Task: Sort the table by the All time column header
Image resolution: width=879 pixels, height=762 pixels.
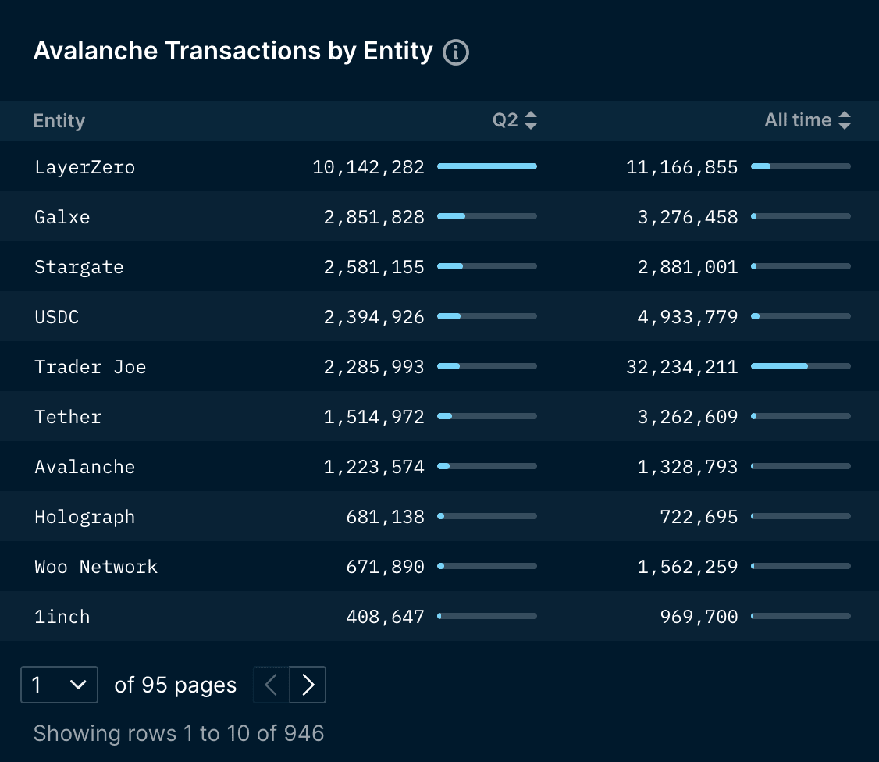Action: (797, 120)
